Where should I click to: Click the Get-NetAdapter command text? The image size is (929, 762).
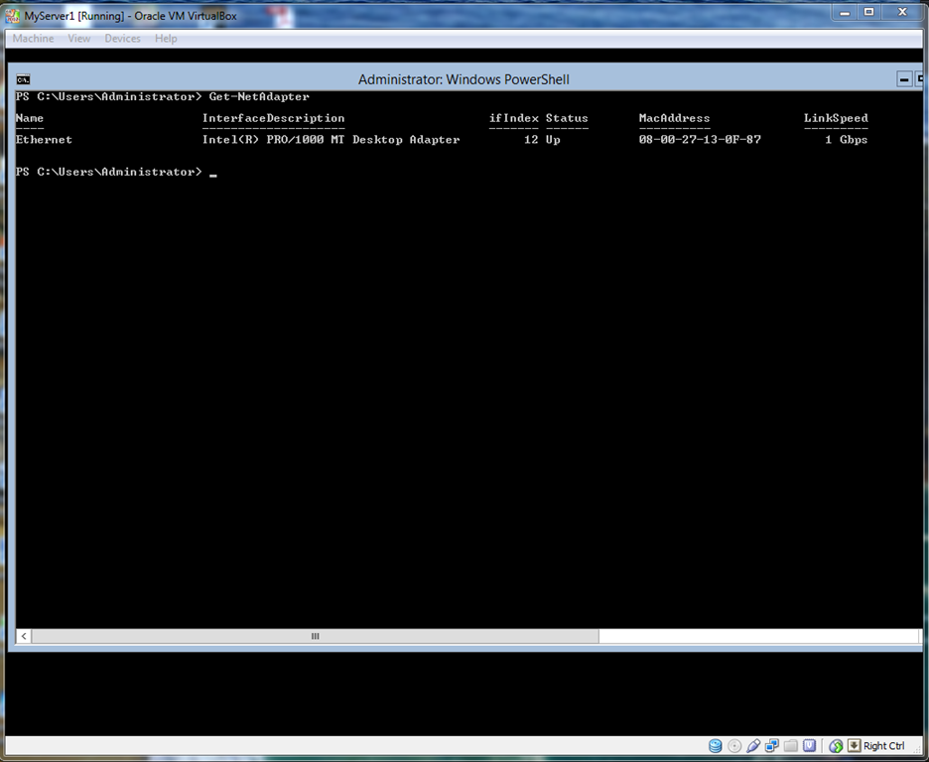259,96
